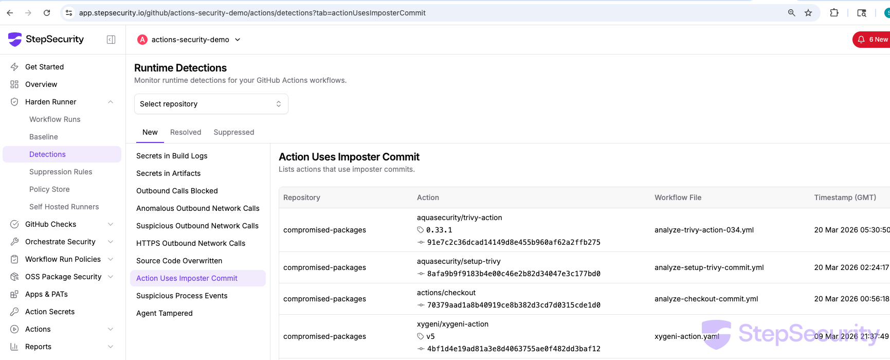
Task: Expand the GitHub Checks chevron
Action: pos(111,224)
